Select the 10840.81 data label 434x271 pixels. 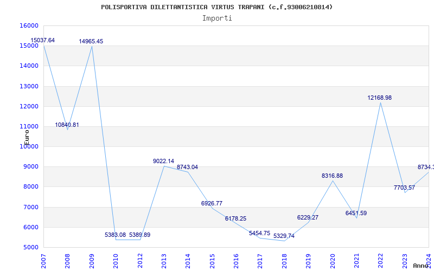point(67,125)
